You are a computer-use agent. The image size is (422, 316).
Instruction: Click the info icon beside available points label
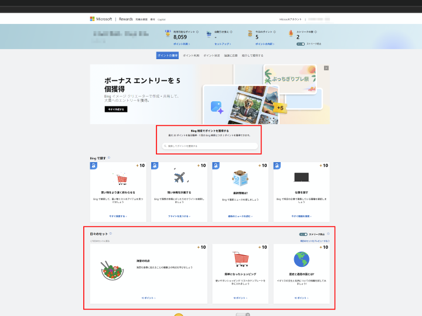point(198,32)
